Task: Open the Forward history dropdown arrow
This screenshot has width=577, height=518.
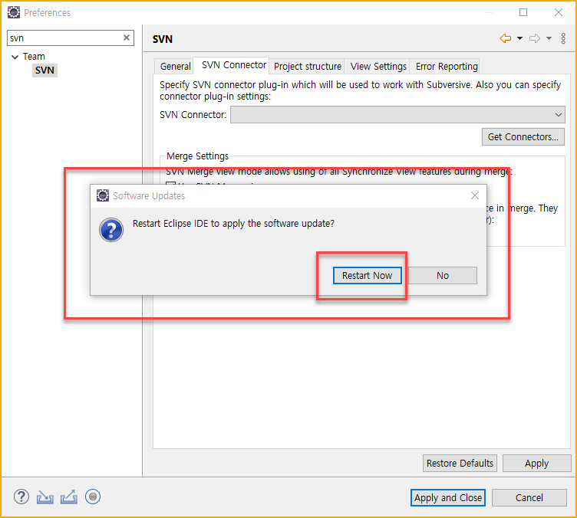Action: tap(549, 38)
